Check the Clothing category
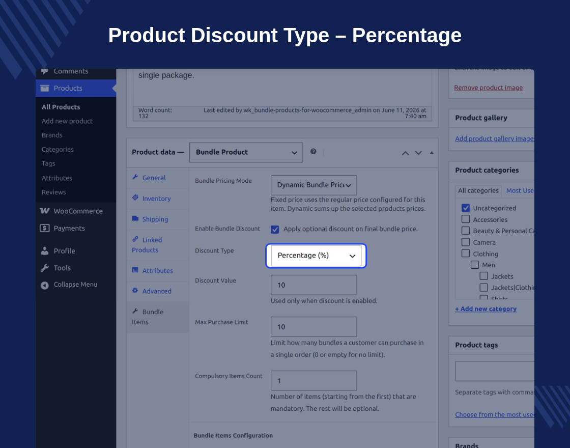The width and height of the screenshot is (570, 448). pyautogui.click(x=466, y=253)
